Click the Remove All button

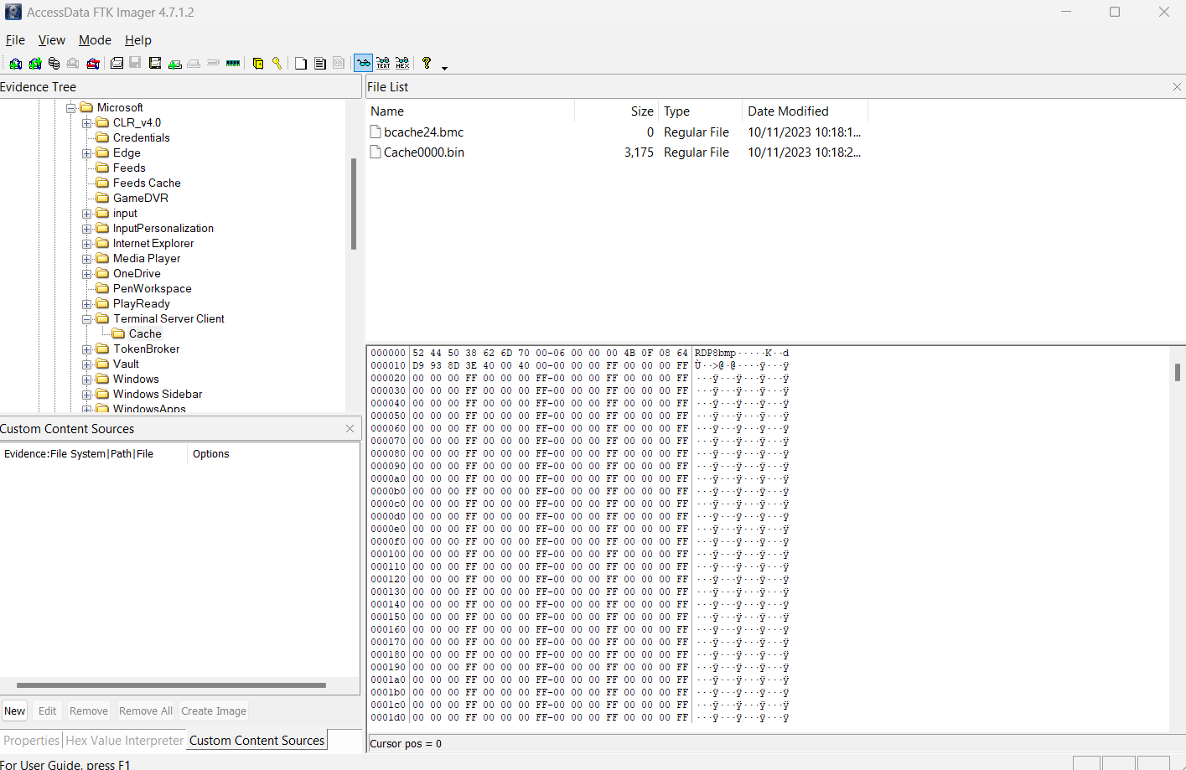[x=146, y=711]
